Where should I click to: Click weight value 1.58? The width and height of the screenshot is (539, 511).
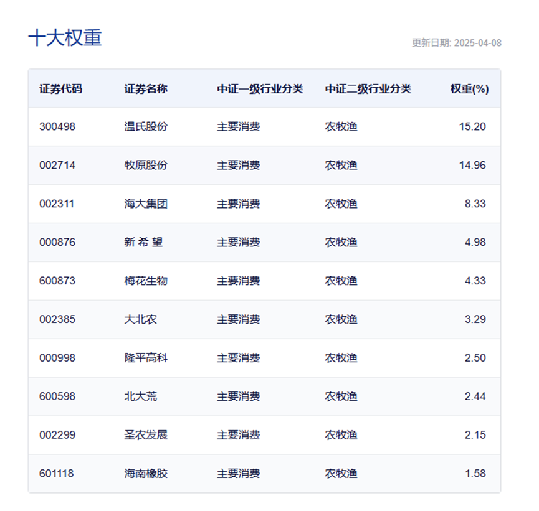click(475, 473)
